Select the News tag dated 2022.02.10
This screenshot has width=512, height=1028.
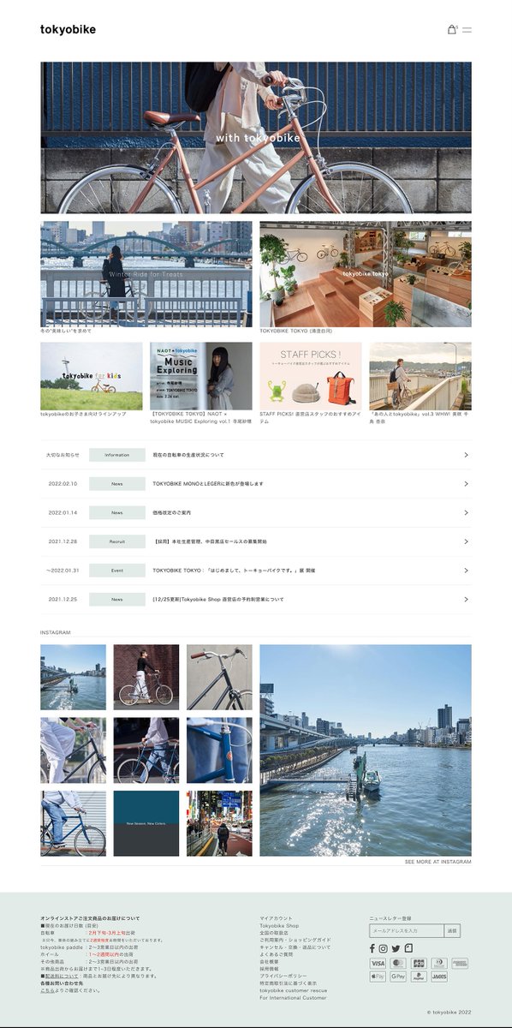tap(117, 484)
